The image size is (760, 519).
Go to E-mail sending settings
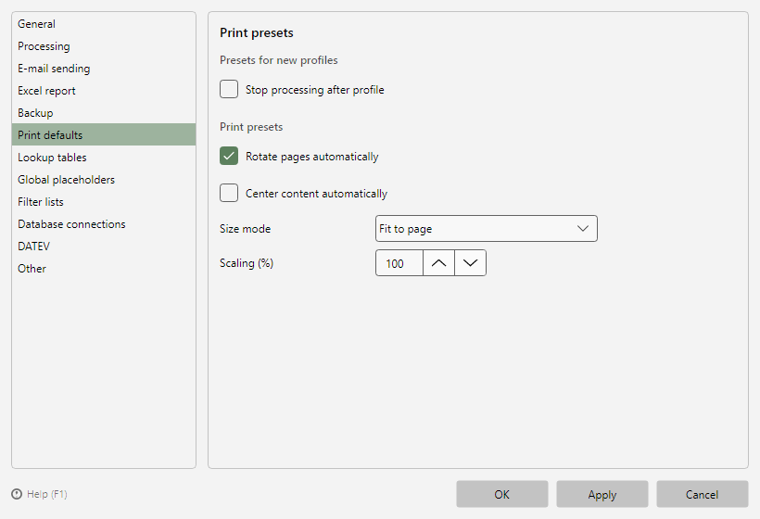pyautogui.click(x=103, y=69)
